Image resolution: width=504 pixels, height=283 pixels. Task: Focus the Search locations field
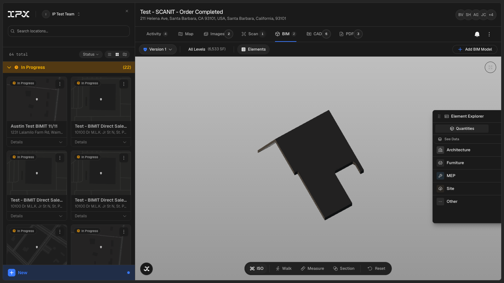pos(69,31)
